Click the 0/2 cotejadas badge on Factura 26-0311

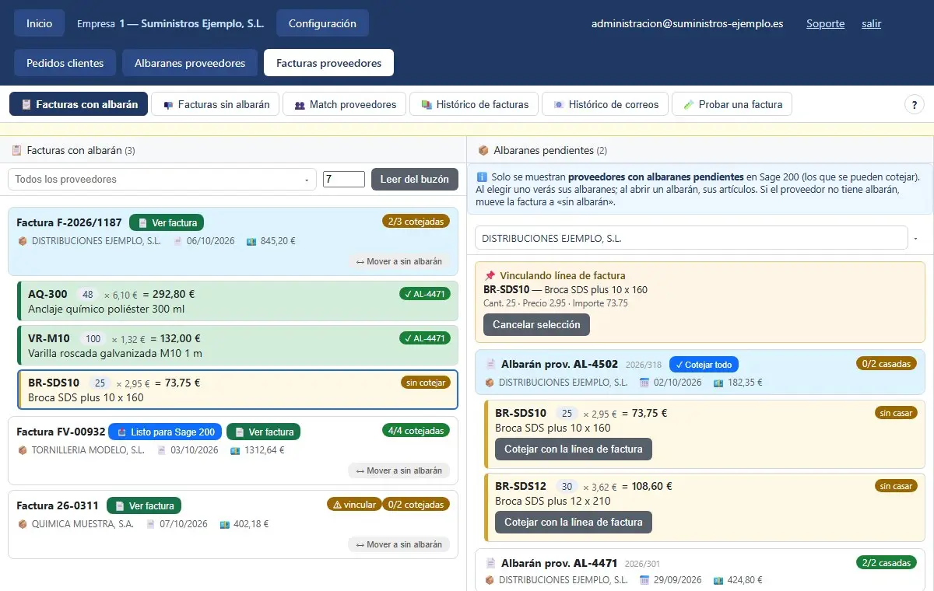tap(416, 505)
